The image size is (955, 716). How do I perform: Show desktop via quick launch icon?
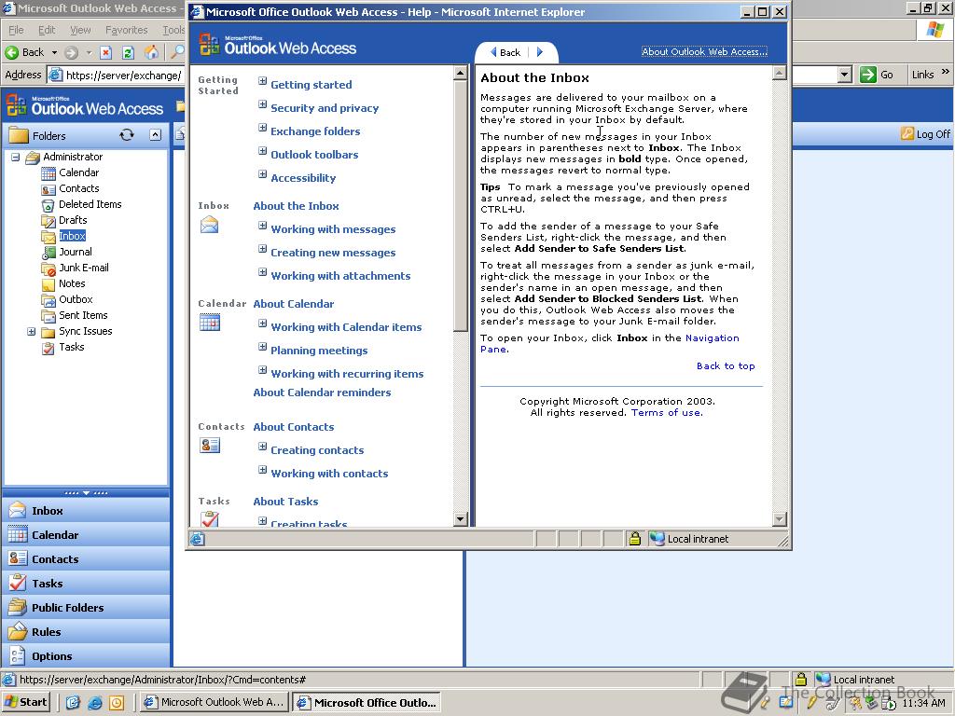[x=73, y=703]
